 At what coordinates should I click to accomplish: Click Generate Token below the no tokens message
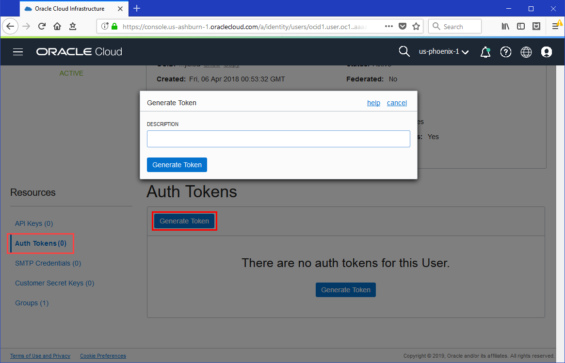click(x=346, y=290)
